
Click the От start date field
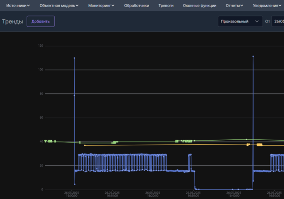pyautogui.click(x=278, y=21)
